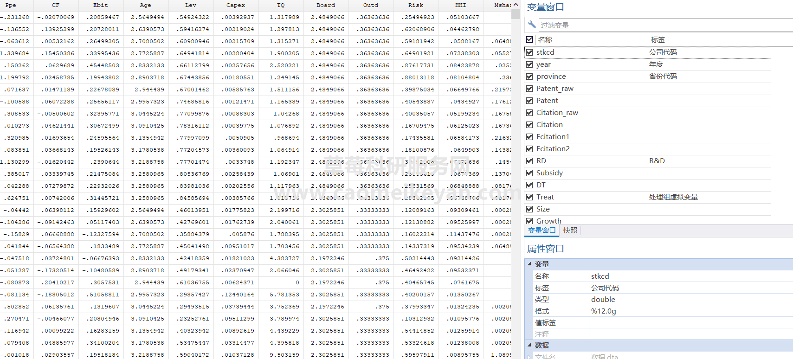Toggle the Subsidy variable checkbox
This screenshot has width=793, height=359.
click(x=529, y=173)
